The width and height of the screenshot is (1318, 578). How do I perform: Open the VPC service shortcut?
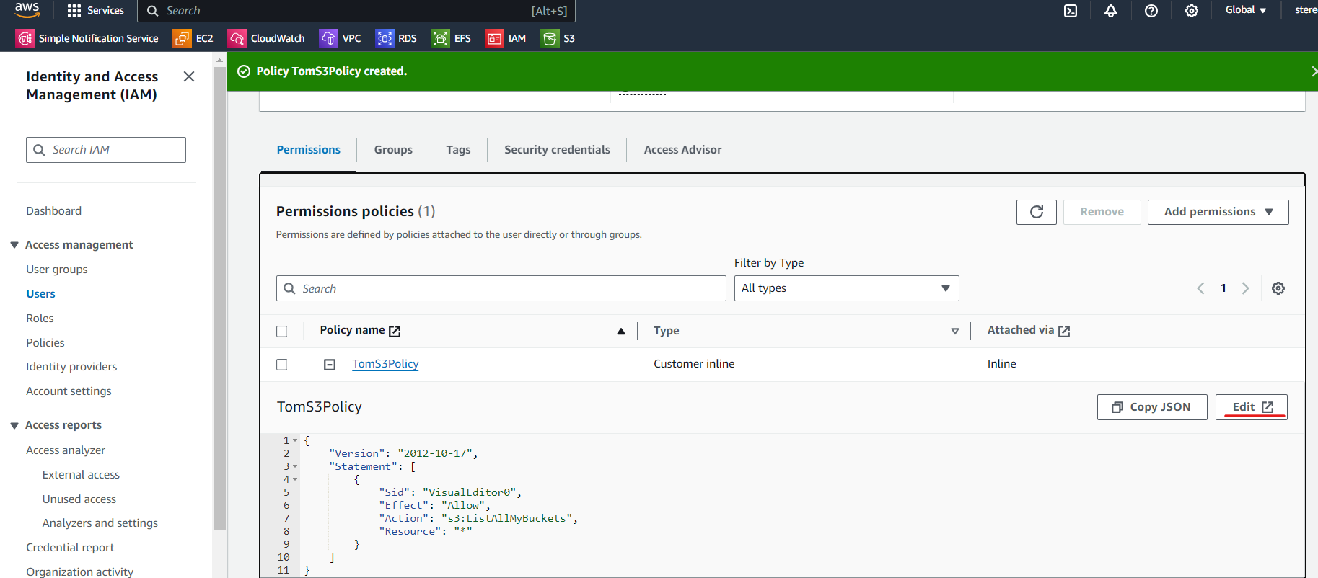pyautogui.click(x=341, y=38)
